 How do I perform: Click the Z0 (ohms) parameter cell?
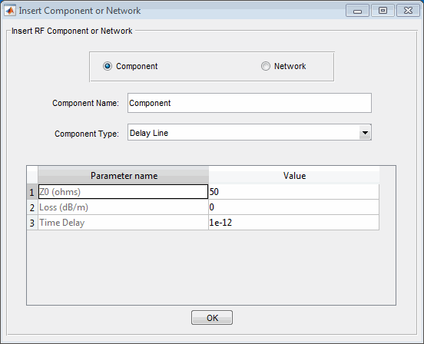pos(124,192)
